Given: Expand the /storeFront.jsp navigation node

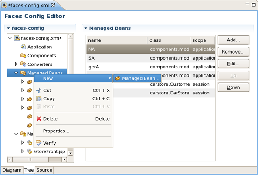Looking at the screenshot, I should (x=23, y=151).
